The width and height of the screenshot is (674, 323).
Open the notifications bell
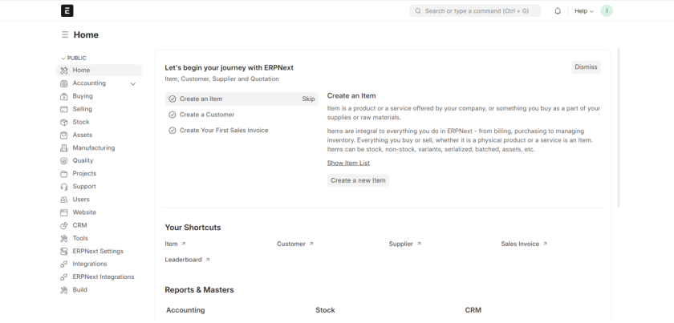click(x=558, y=11)
